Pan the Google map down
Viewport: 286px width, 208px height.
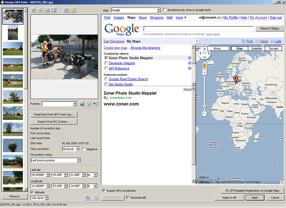(204, 57)
